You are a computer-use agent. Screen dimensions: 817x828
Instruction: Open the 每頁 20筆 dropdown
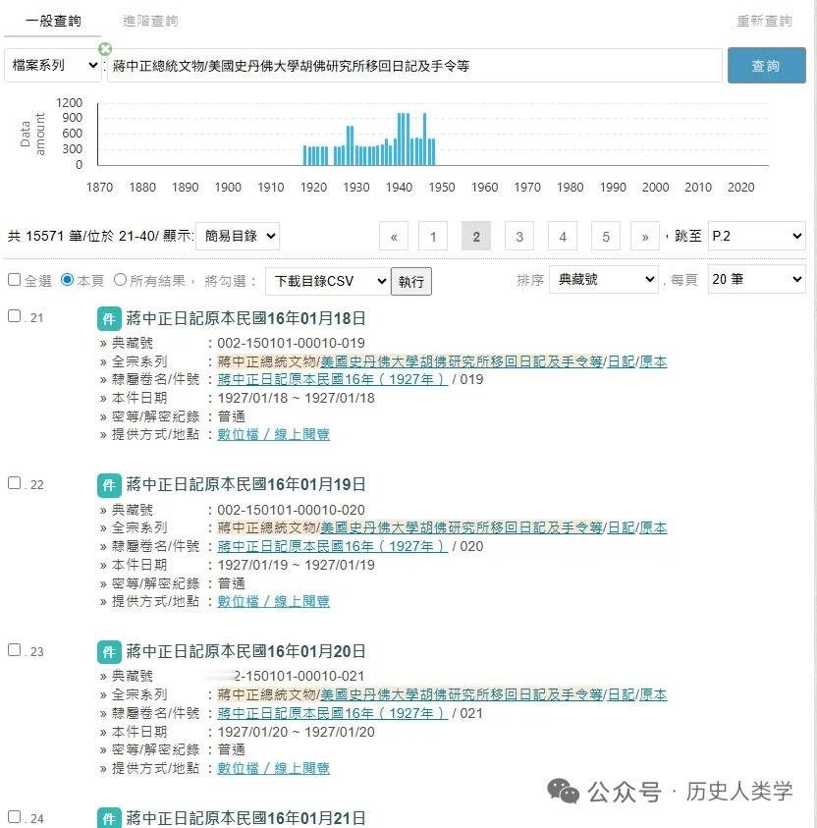[755, 279]
